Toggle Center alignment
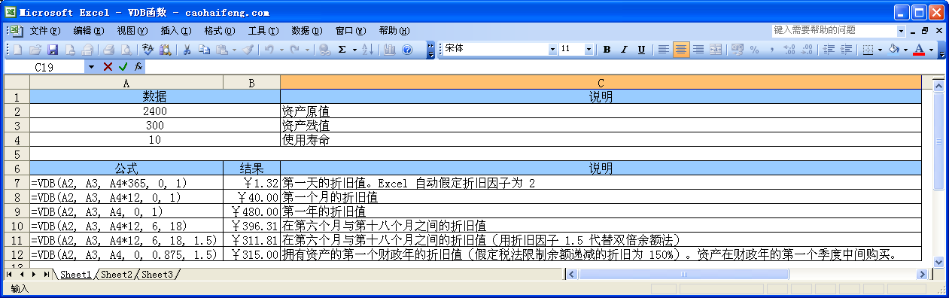This screenshot has height=298, width=949. [x=681, y=50]
